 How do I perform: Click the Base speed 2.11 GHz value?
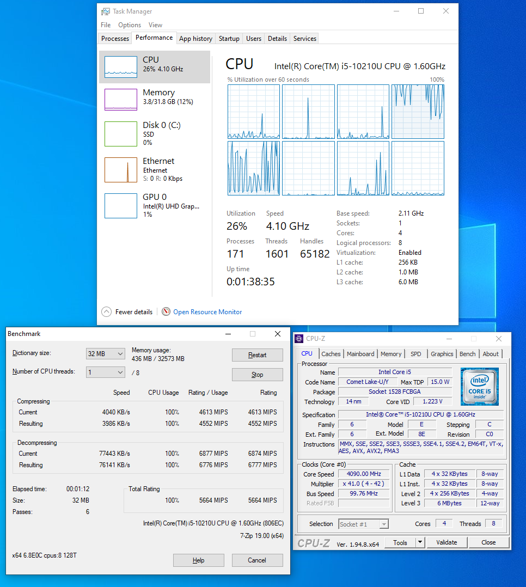[411, 213]
